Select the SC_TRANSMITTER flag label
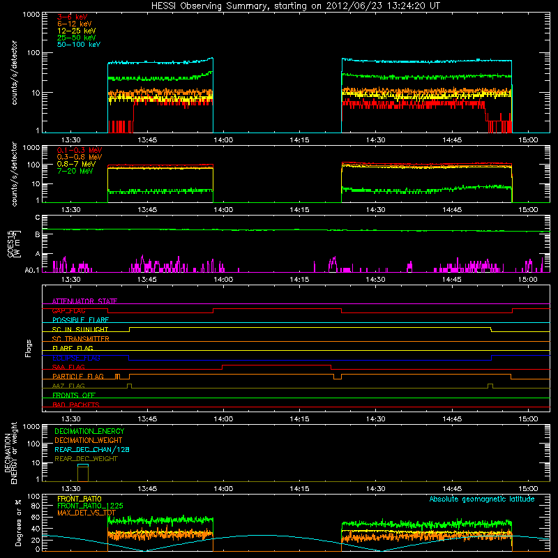 pyautogui.click(x=80, y=339)
